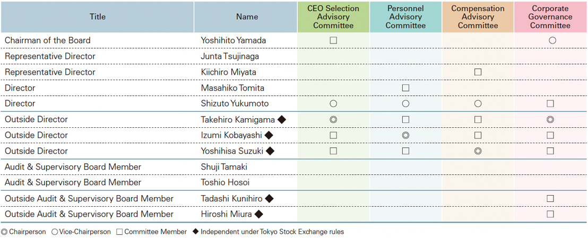Click the Compensation Advisory Committee orange header

(x=478, y=17)
